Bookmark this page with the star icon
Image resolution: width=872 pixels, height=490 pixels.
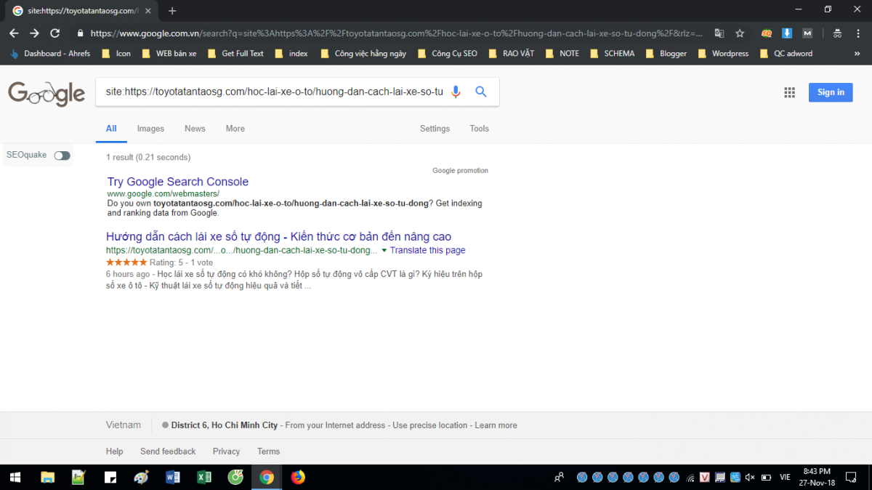(740, 33)
